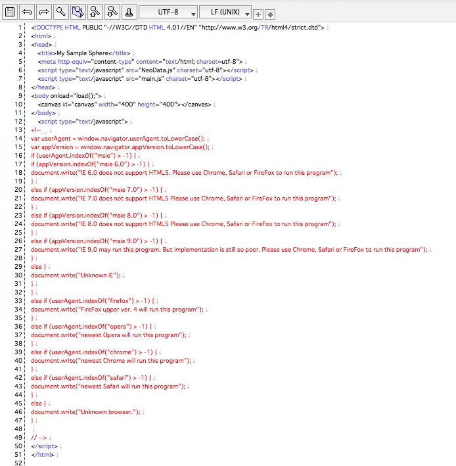This screenshot has width=456, height=466.
Task: Click the "// -->" comment end on line 49
Action: point(39,438)
